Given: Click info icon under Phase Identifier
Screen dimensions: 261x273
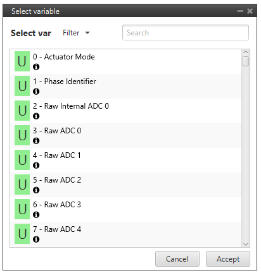Looking at the screenshot, I should pos(36,92).
